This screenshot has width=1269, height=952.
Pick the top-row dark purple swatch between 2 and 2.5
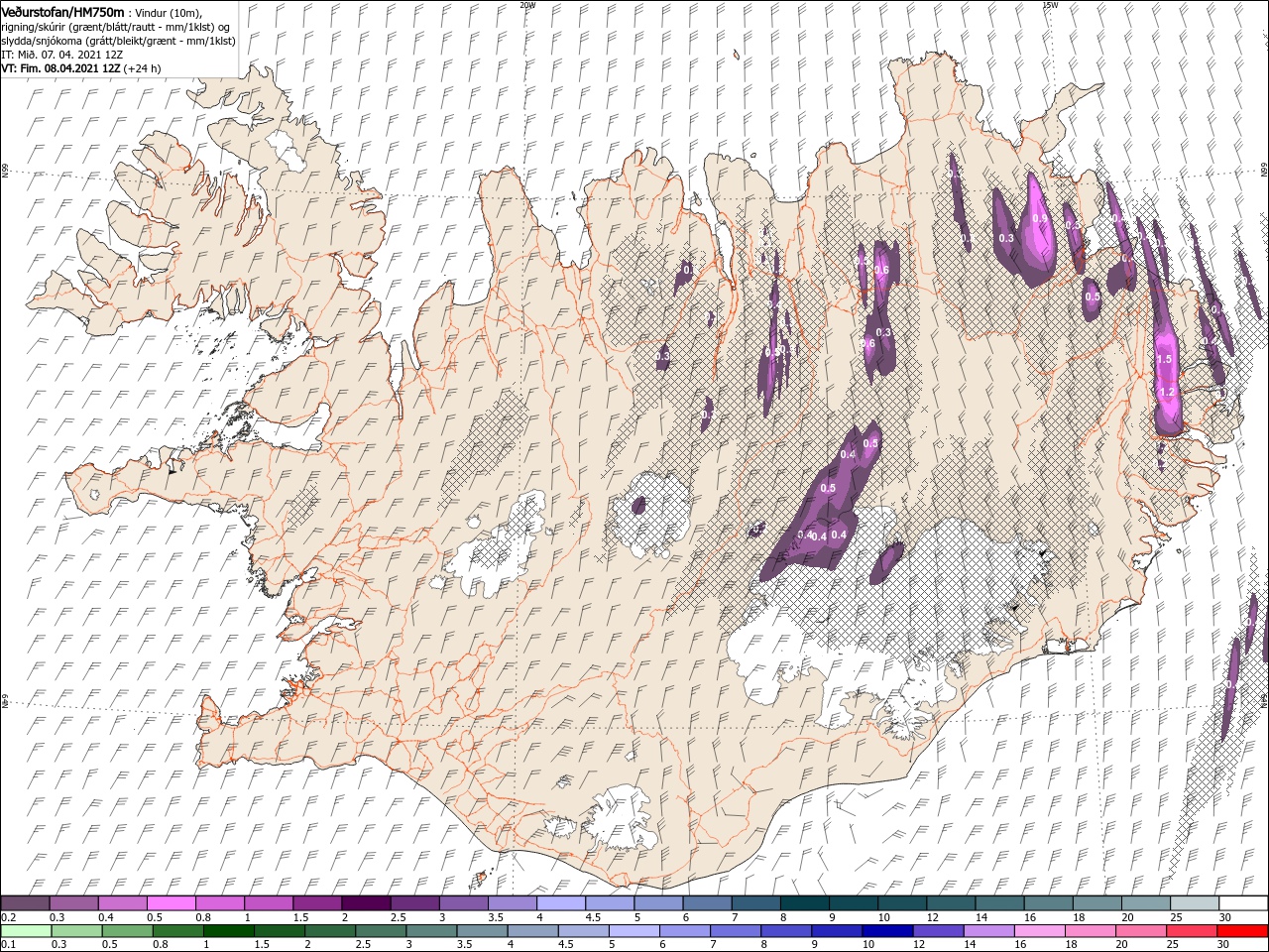(x=366, y=903)
